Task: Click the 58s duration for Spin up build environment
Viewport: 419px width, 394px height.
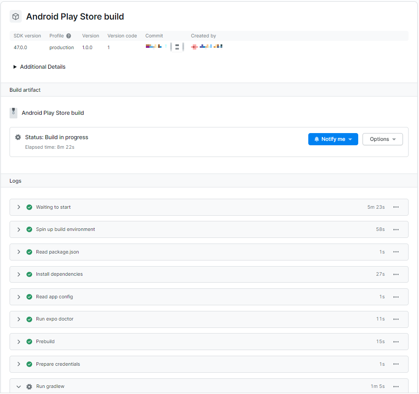Action: 380,230
